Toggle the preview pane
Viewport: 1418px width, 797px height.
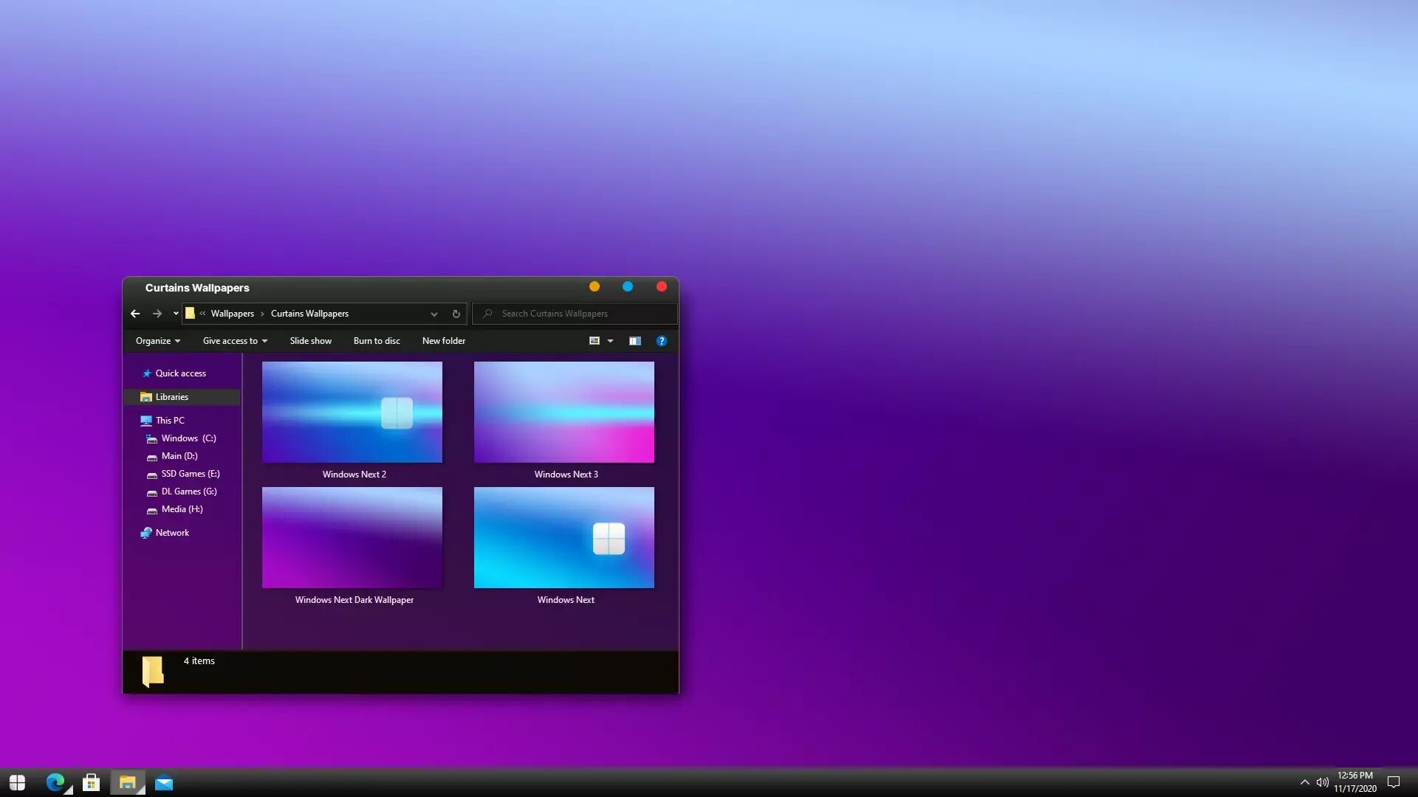[635, 341]
